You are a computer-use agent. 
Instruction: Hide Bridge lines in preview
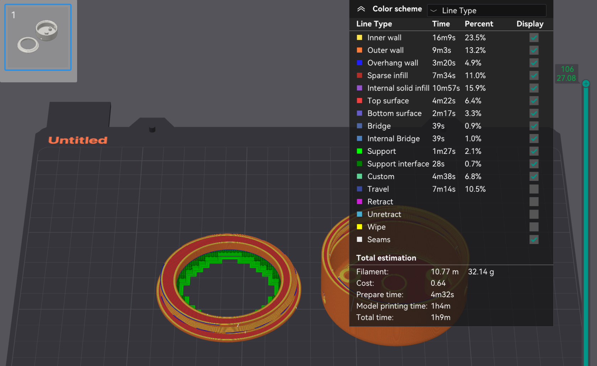(534, 126)
